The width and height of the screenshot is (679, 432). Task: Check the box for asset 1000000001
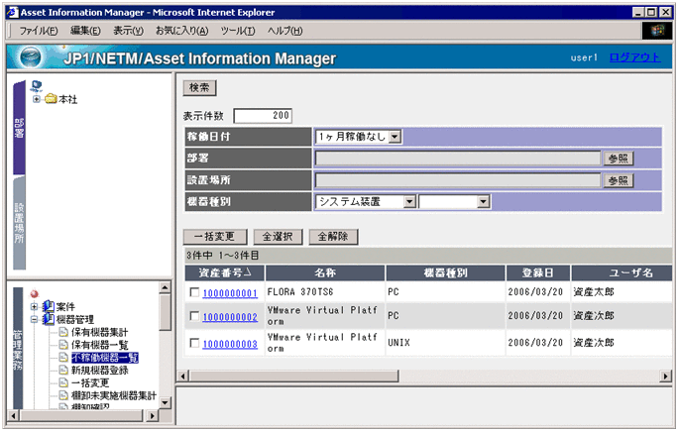193,293
